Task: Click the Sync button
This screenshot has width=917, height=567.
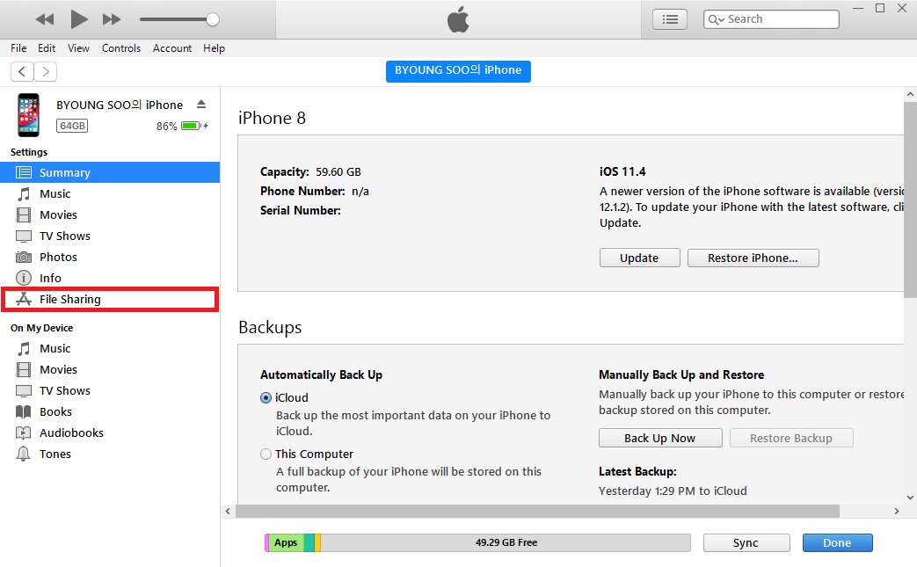Action: point(746,542)
